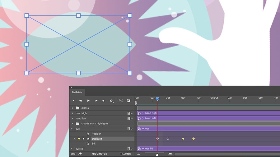Select the plants gray track bar
This screenshot has width=280, height=157.
coord(208,108)
